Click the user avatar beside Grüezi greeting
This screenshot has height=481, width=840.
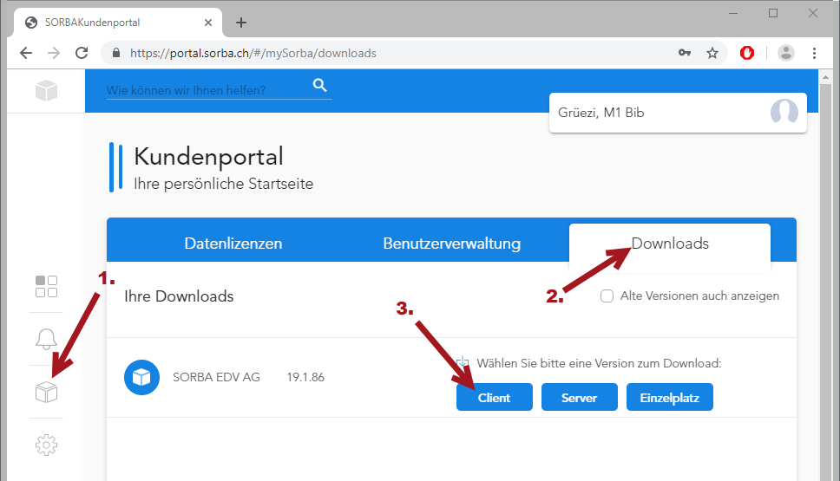(784, 113)
